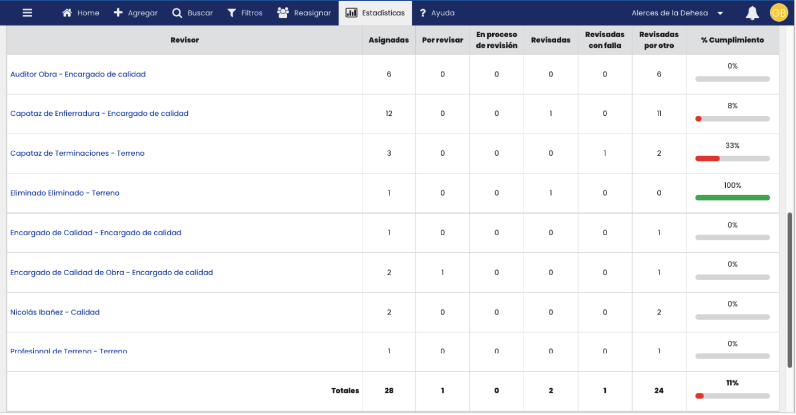
Task: Click the vertical scrollbar thumb
Action: pos(790,290)
